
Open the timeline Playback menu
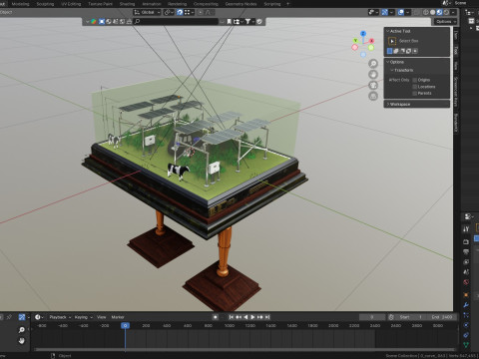pyautogui.click(x=60, y=317)
